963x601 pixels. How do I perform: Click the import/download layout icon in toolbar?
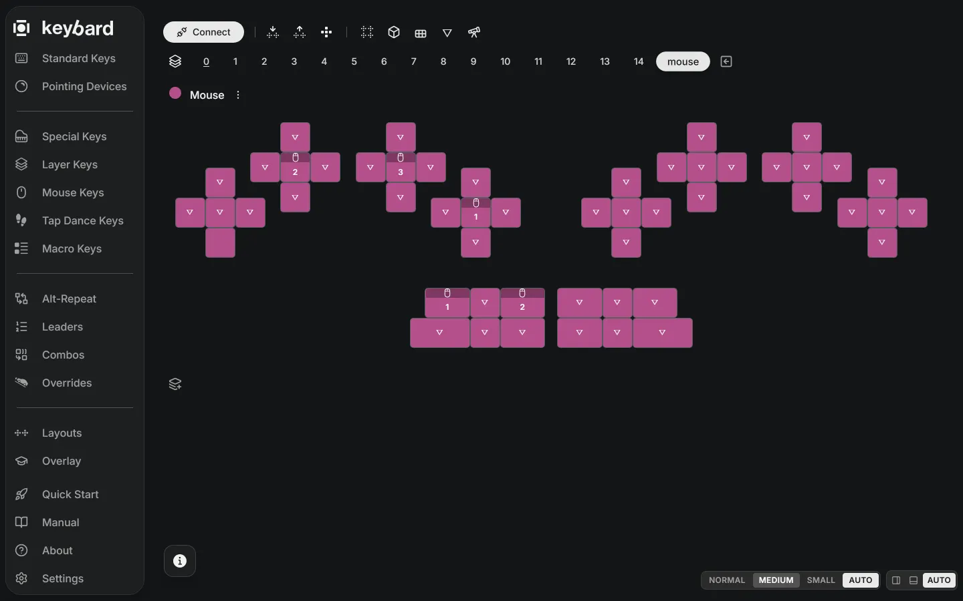click(273, 32)
